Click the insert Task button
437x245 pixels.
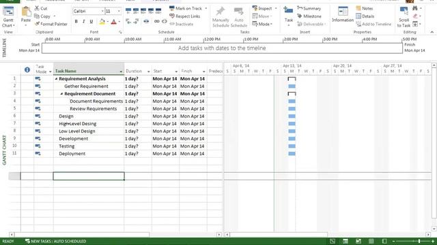coord(288,16)
